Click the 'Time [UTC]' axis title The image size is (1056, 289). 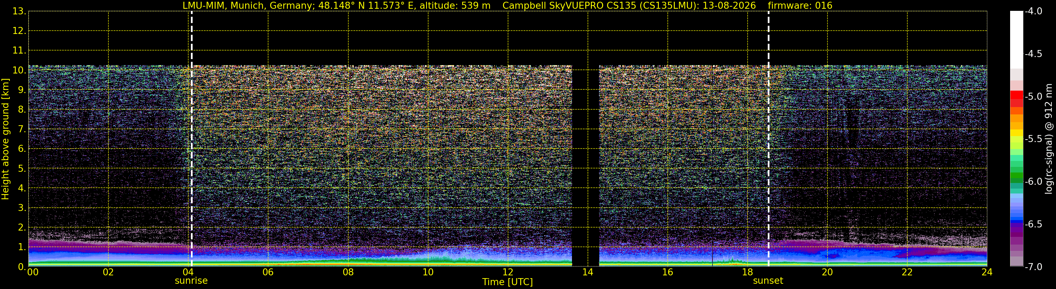[508, 282]
